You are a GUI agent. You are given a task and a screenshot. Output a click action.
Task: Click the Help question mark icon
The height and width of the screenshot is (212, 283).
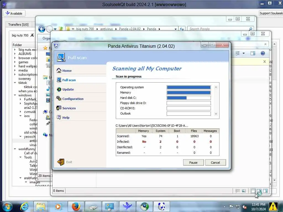coord(59,117)
